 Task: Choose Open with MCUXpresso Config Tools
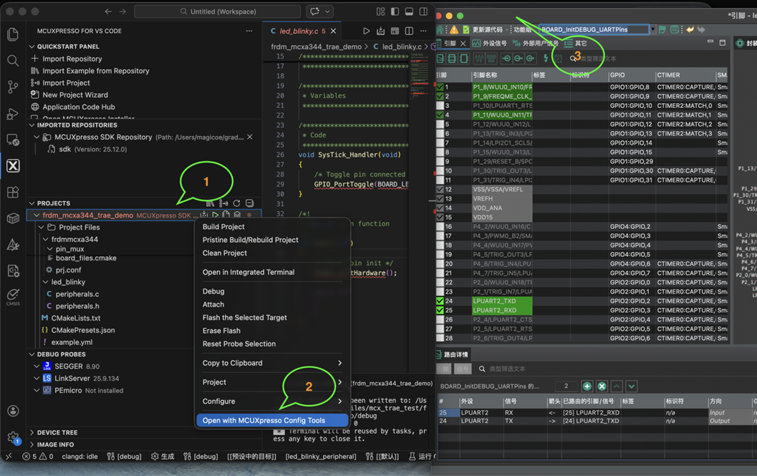272,420
